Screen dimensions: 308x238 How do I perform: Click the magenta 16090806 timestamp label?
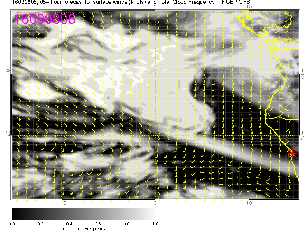[x=45, y=19]
